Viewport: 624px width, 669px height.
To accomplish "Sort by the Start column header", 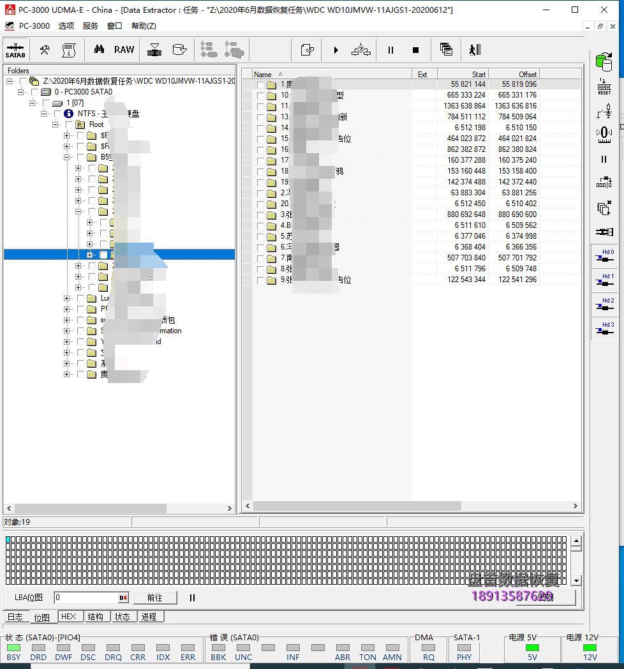I will pyautogui.click(x=463, y=74).
